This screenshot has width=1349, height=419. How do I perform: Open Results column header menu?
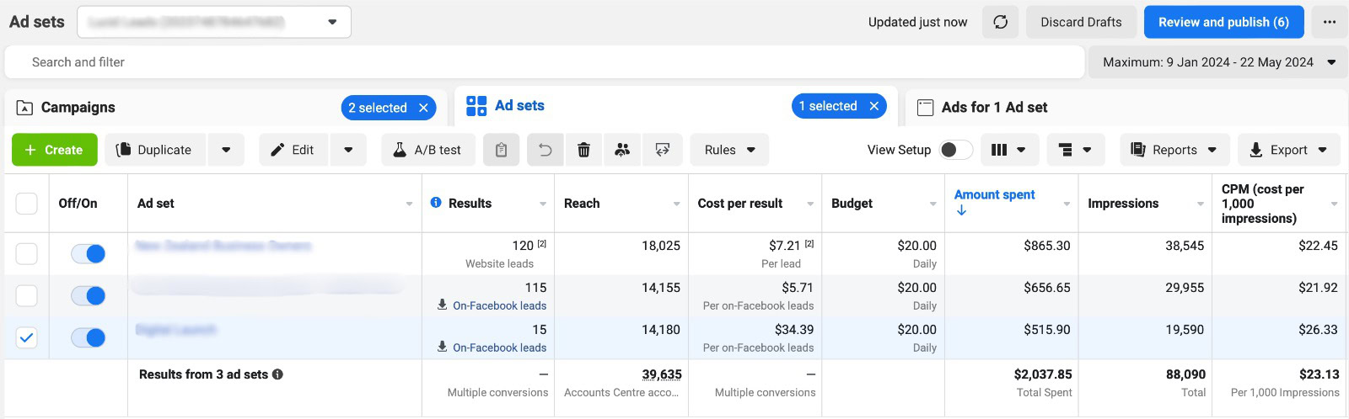click(x=543, y=204)
